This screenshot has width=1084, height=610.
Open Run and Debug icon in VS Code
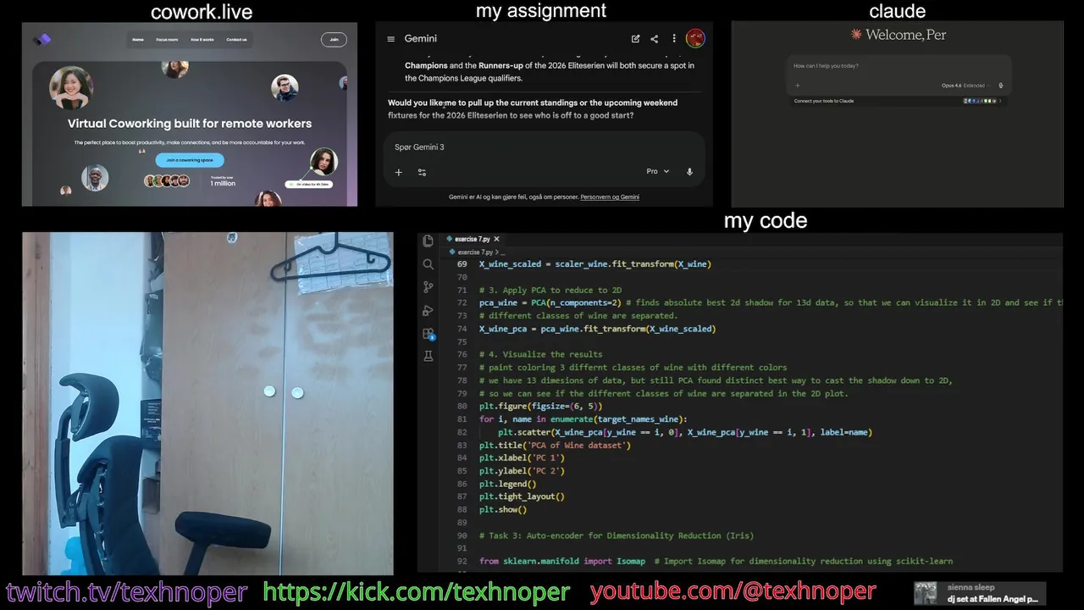429,310
